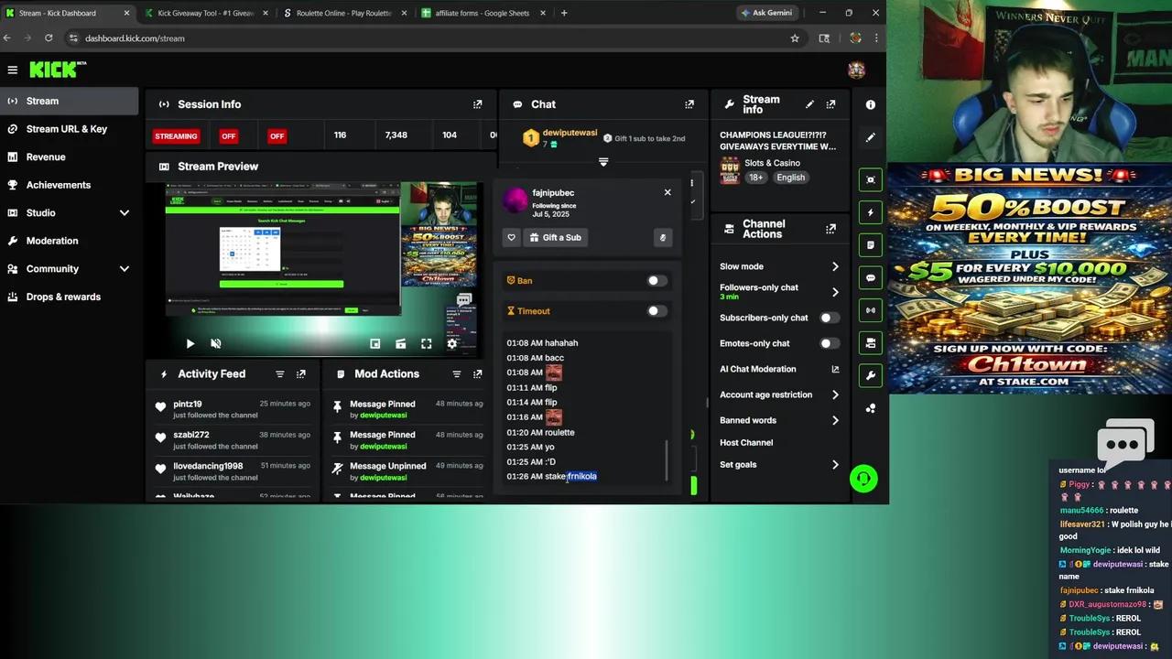The image size is (1172, 659).
Task: Toggle Ban for fajnipubec
Action: click(657, 281)
